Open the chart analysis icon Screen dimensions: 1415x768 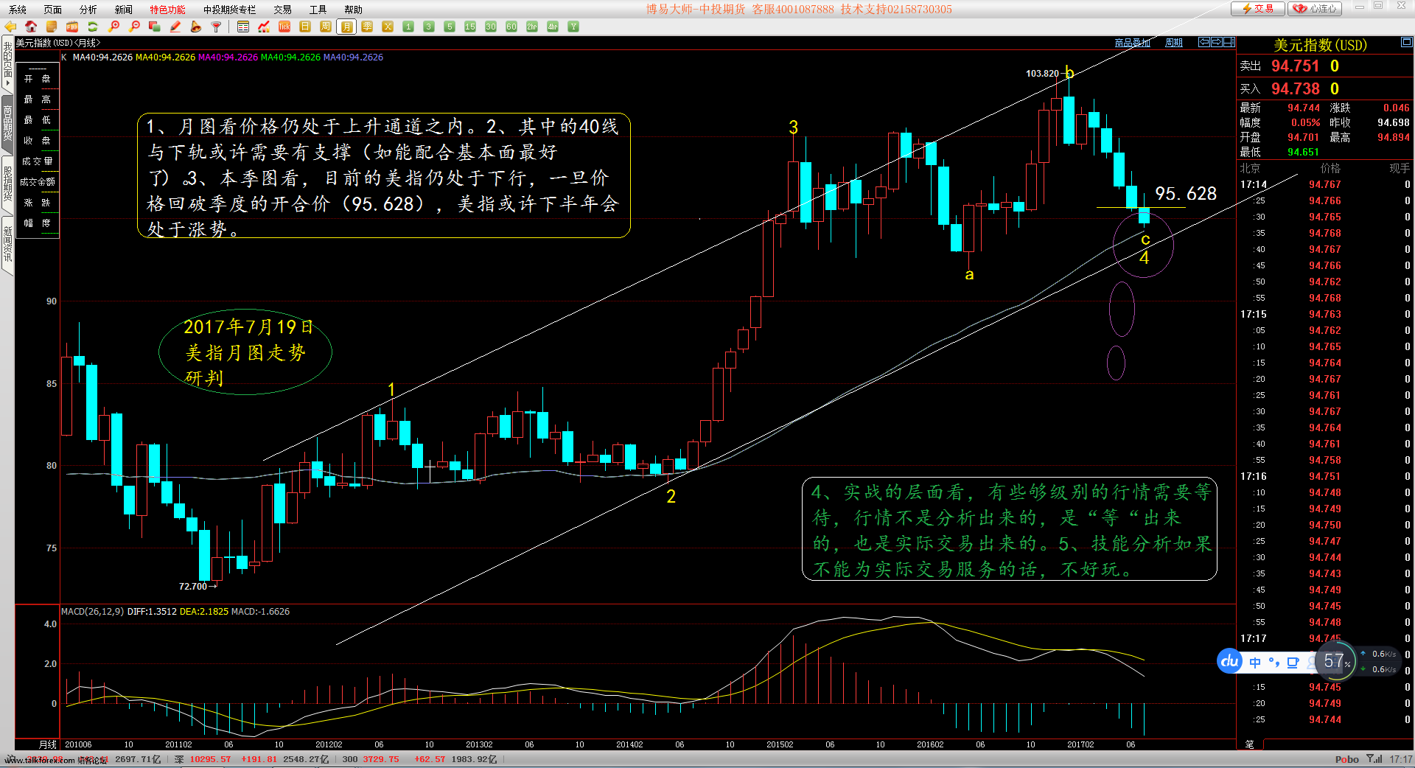click(264, 27)
